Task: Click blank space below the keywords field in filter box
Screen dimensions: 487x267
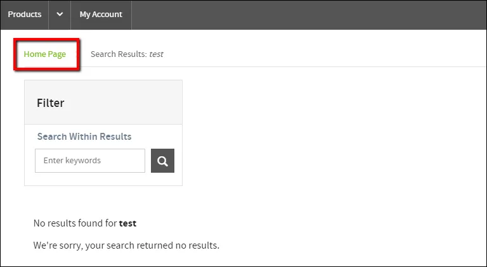Action: [103, 179]
